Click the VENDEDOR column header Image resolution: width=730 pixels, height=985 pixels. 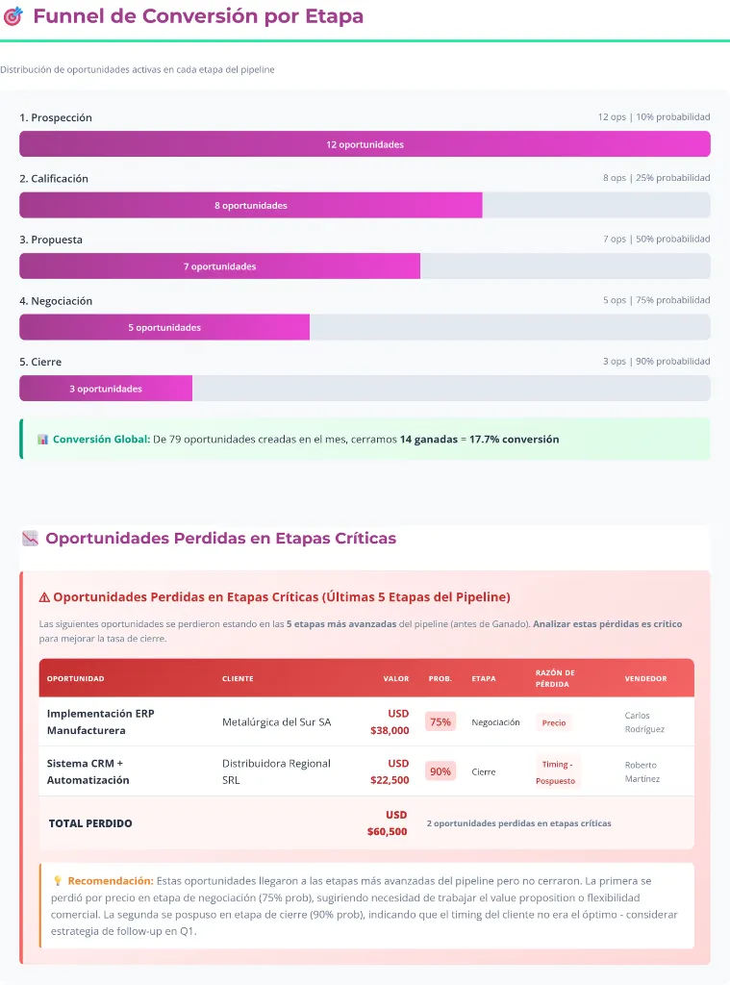pos(645,678)
